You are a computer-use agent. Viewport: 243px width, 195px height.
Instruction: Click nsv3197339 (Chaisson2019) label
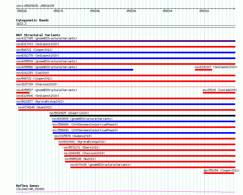[37, 84]
